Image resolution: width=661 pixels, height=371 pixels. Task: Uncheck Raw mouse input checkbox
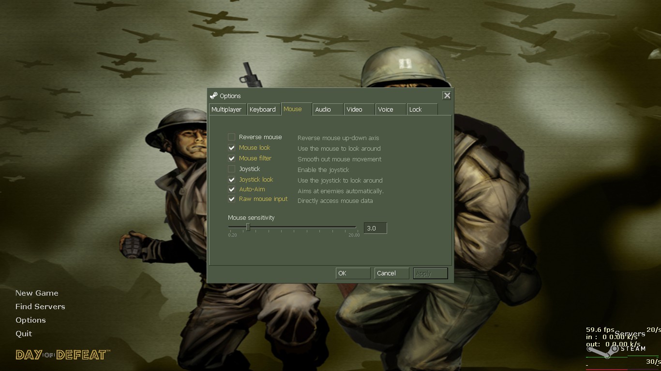click(232, 199)
